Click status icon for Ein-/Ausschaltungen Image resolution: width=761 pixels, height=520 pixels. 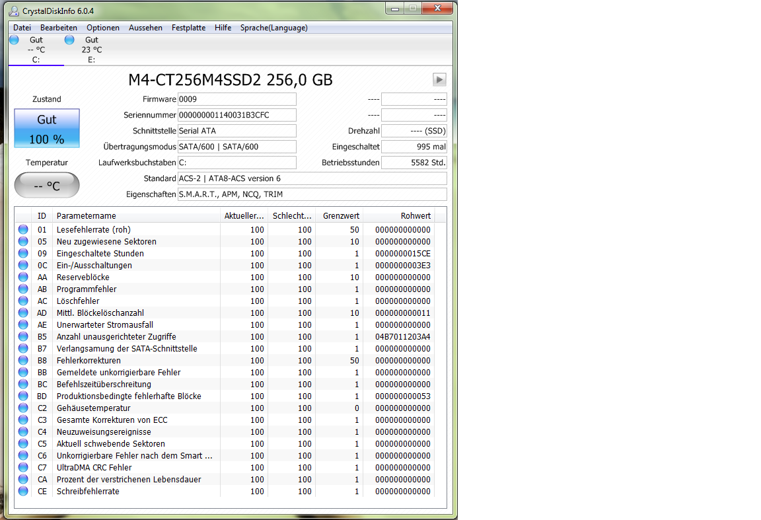tap(23, 265)
